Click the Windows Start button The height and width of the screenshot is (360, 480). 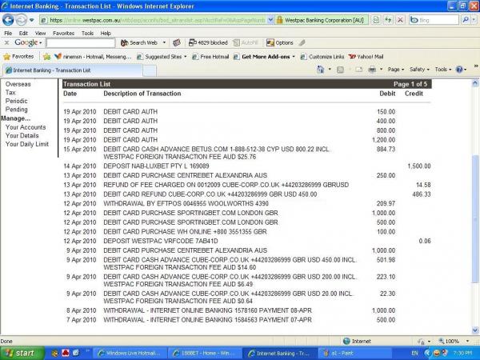pyautogui.click(x=22, y=352)
